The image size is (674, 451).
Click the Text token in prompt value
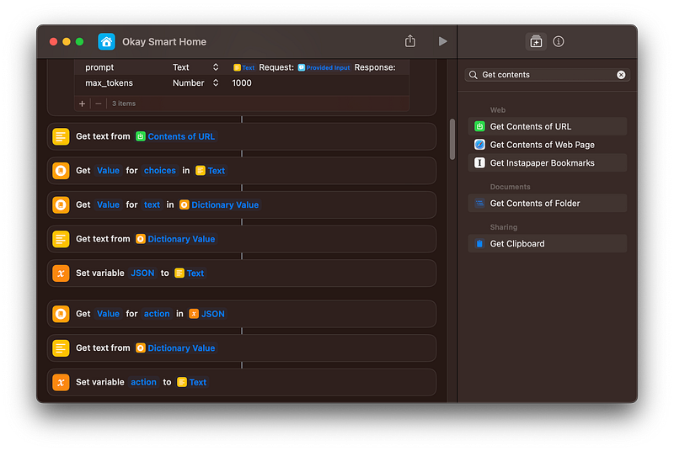(243, 67)
